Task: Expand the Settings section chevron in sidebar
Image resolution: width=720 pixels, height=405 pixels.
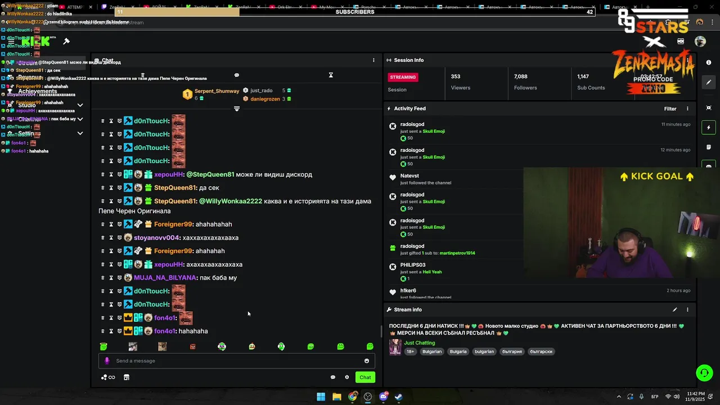Action: pos(80,133)
